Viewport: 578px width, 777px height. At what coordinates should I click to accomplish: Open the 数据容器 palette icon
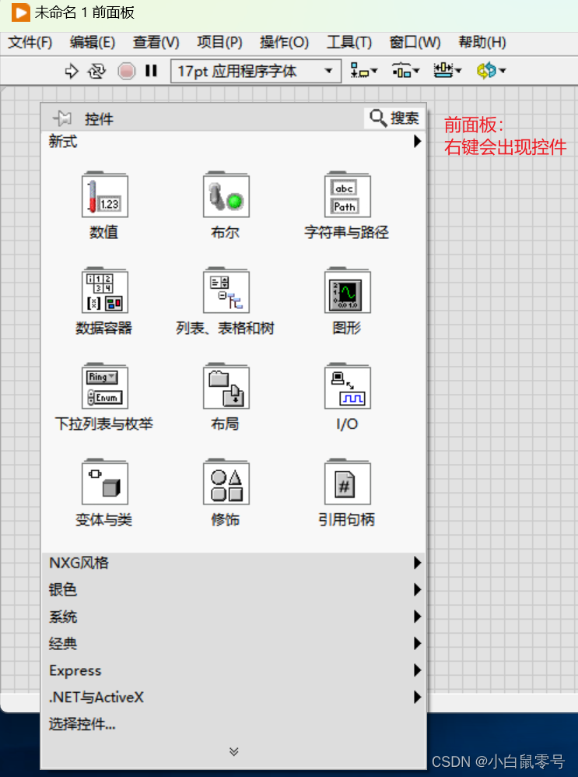pyautogui.click(x=104, y=290)
